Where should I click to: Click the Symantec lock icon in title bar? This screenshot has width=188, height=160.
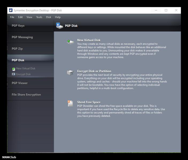point(11,10)
